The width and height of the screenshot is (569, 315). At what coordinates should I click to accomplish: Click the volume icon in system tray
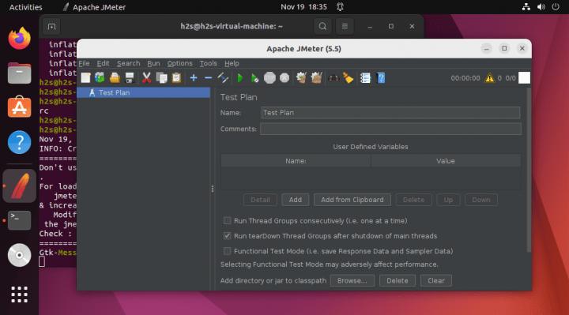pyautogui.click(x=541, y=7)
